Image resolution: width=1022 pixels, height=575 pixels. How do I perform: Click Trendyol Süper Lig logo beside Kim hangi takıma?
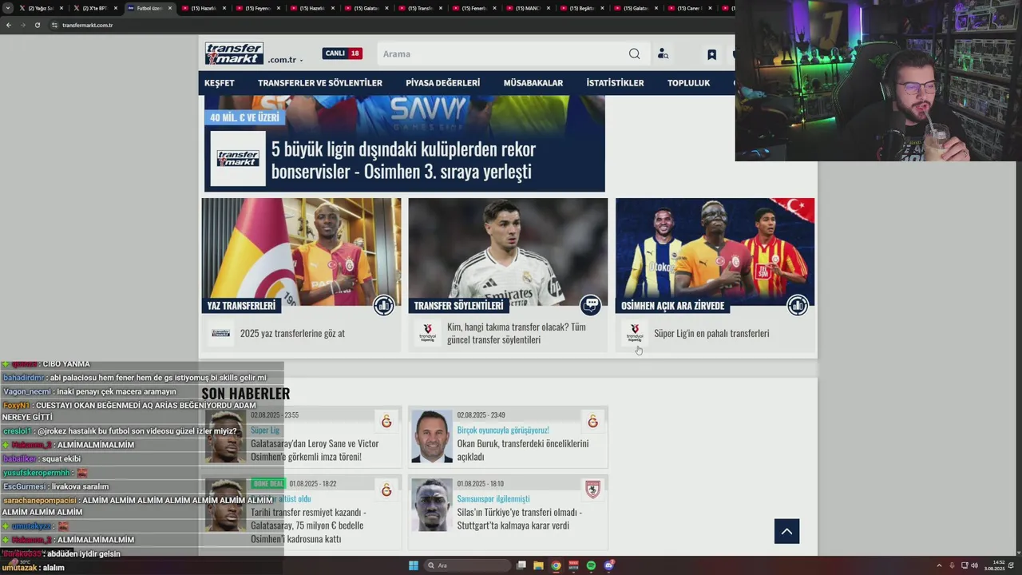[x=428, y=333]
